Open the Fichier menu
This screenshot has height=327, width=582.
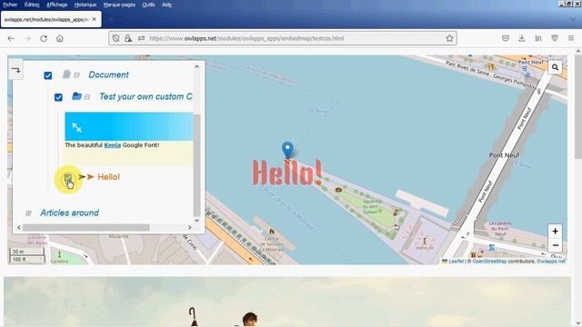pos(10,5)
